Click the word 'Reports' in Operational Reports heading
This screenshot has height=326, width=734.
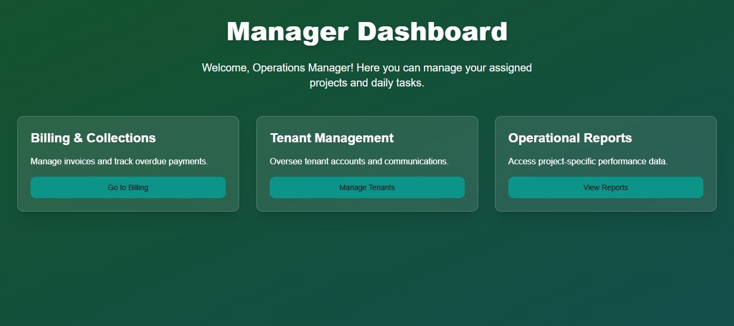click(609, 138)
